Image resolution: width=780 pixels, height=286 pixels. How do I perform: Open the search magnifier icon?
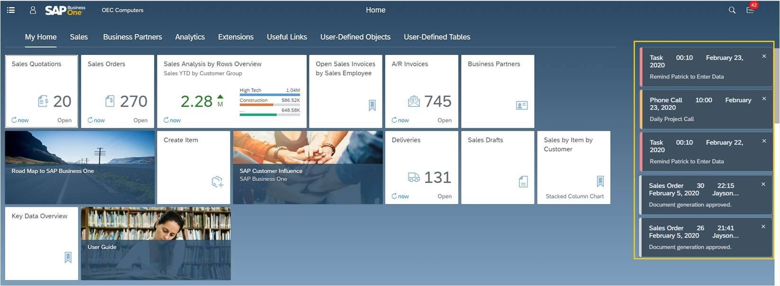point(732,10)
